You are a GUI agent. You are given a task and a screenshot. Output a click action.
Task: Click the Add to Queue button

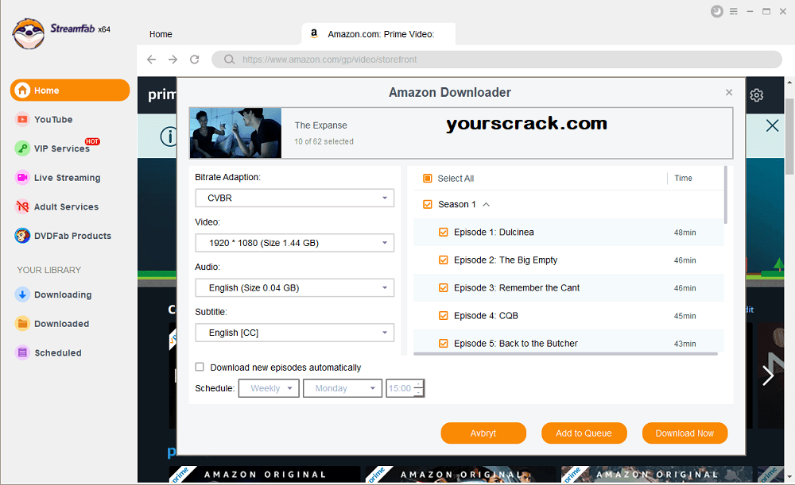pyautogui.click(x=584, y=433)
